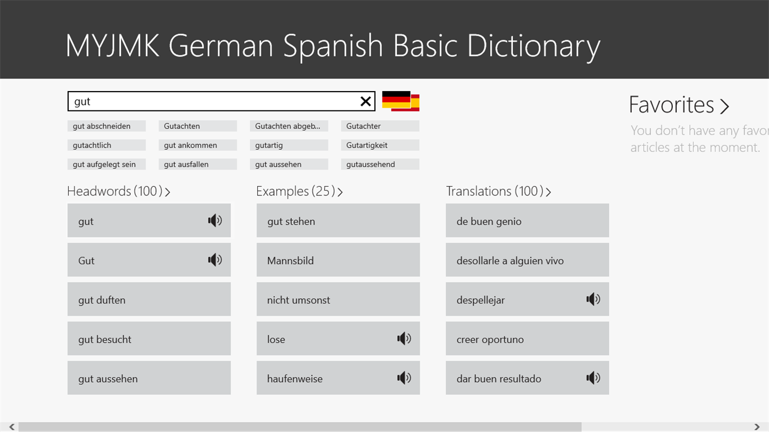Play audio for "dar buen resultado"

[593, 378]
